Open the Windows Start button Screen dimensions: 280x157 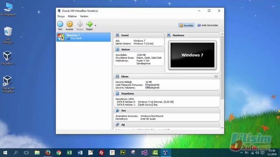pyautogui.click(x=5, y=153)
